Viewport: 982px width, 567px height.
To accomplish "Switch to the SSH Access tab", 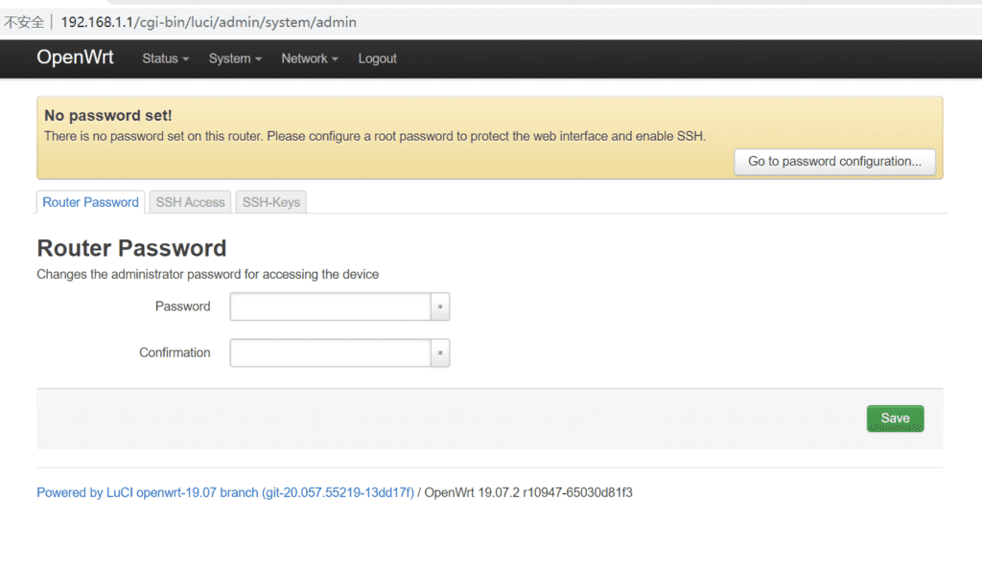I will coord(189,201).
